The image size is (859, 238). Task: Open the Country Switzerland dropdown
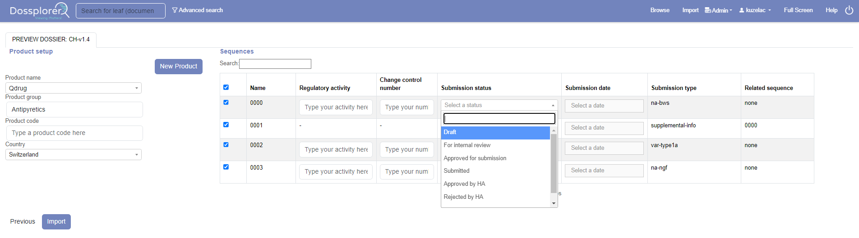(73, 155)
